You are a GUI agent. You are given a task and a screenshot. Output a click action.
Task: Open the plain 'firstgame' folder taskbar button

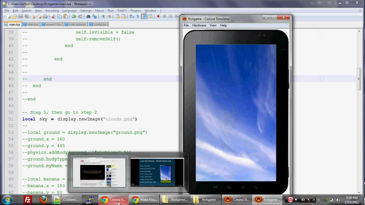(x=206, y=200)
